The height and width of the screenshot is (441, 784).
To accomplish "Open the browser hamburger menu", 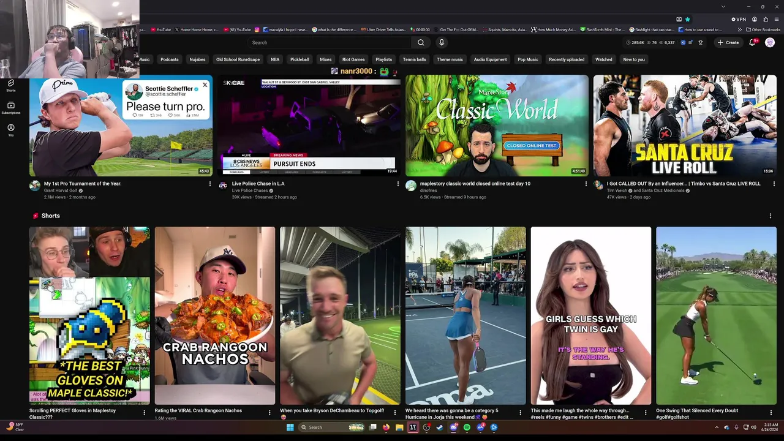I will point(776,19).
